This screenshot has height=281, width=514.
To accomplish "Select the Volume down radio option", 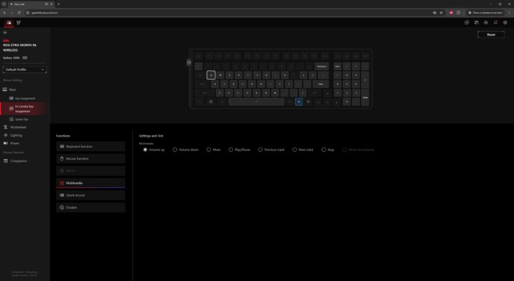I will 175,149.
